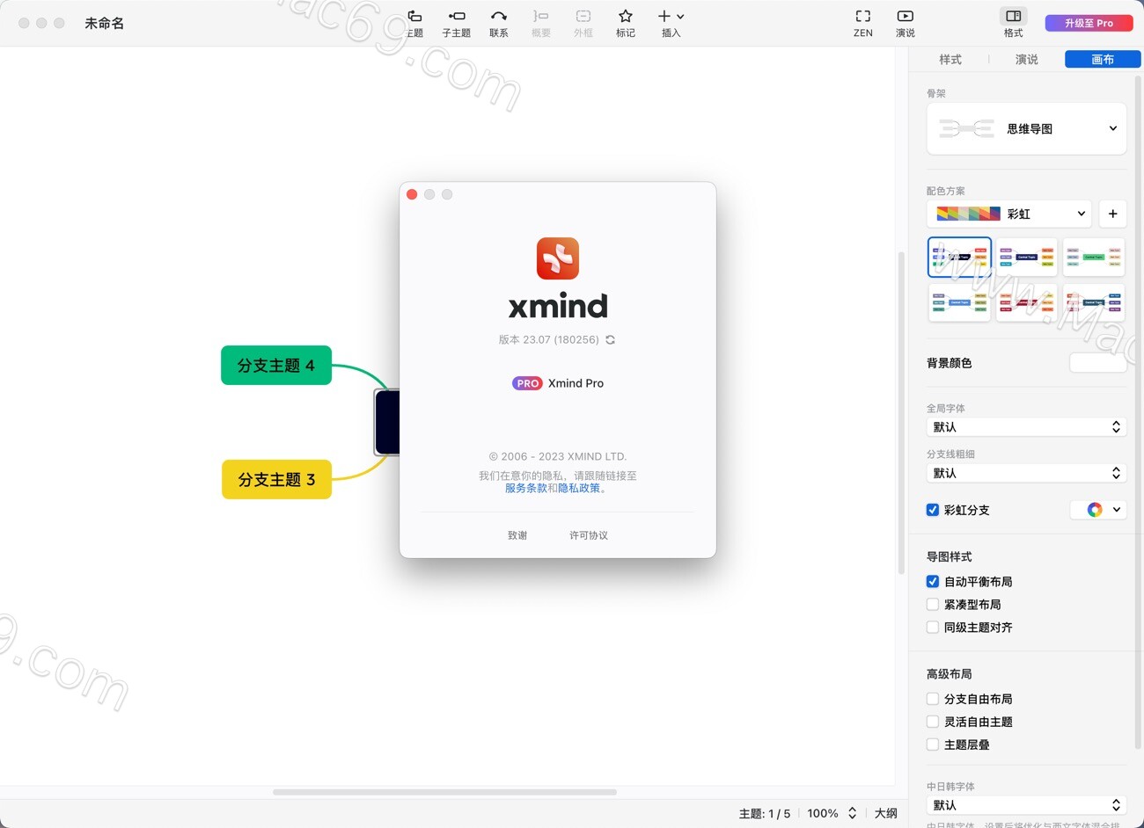1144x828 pixels.
Task: Open the branch line width (分支线粗细) selector
Action: [1027, 473]
